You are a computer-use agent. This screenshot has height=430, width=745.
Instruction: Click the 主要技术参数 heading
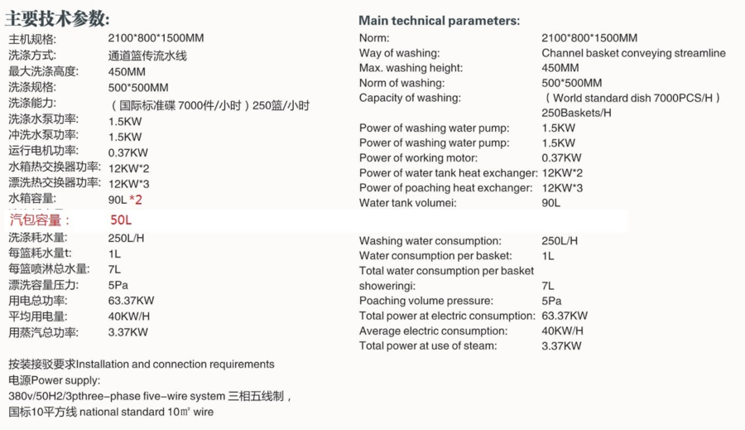tap(57, 18)
